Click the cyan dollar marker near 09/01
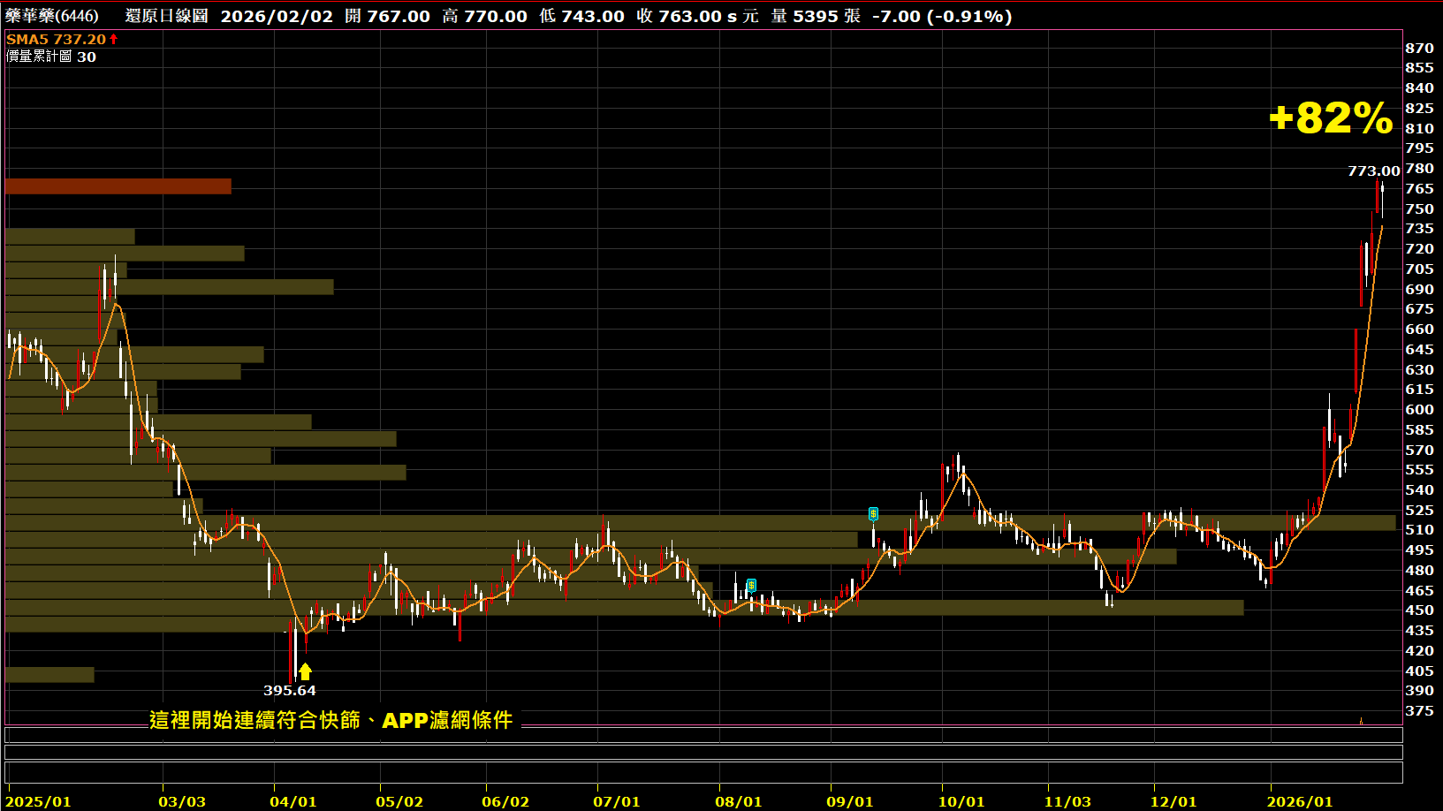 coord(873,514)
